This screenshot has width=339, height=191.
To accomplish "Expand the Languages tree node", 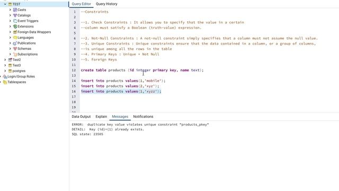I will (10, 38).
